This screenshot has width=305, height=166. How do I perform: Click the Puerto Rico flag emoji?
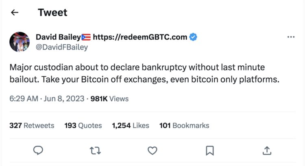(86, 37)
